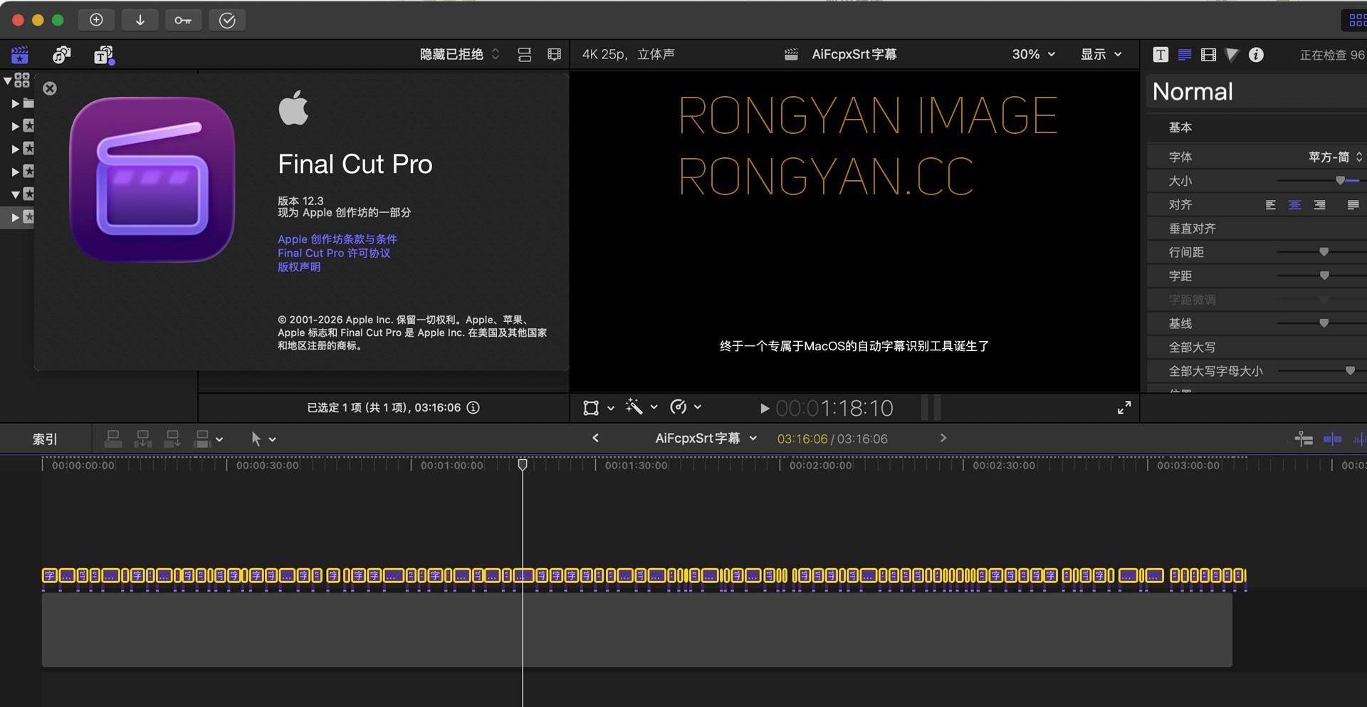Show the Titles and Generators sidebar
Viewport: 1367px width, 707px height.
(104, 55)
